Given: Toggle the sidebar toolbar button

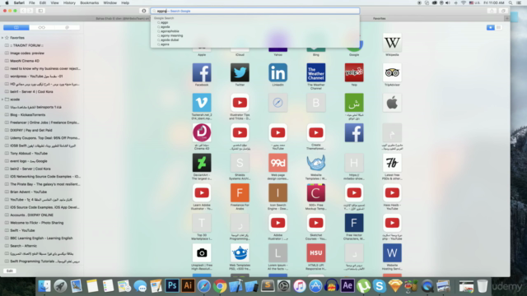Looking at the screenshot, I should coord(40,11).
